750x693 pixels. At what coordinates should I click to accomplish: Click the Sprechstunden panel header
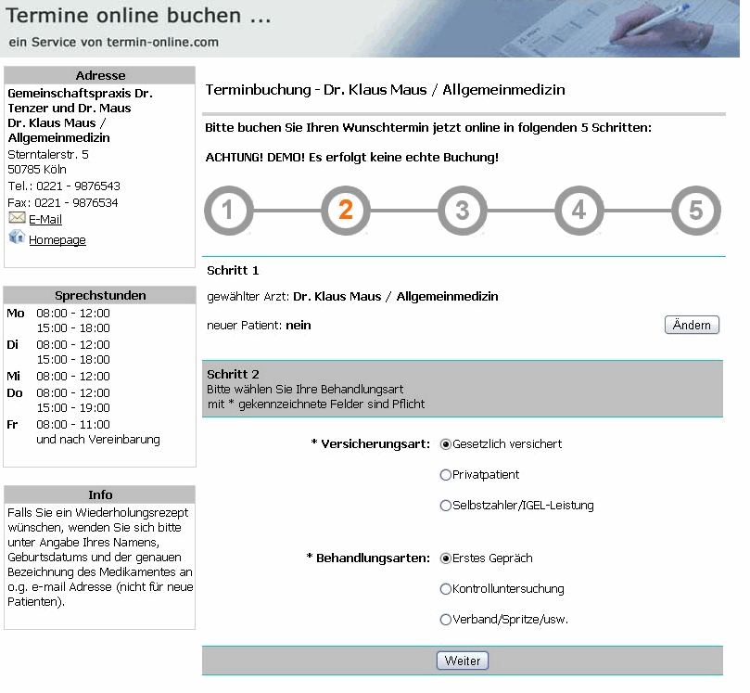click(x=100, y=295)
